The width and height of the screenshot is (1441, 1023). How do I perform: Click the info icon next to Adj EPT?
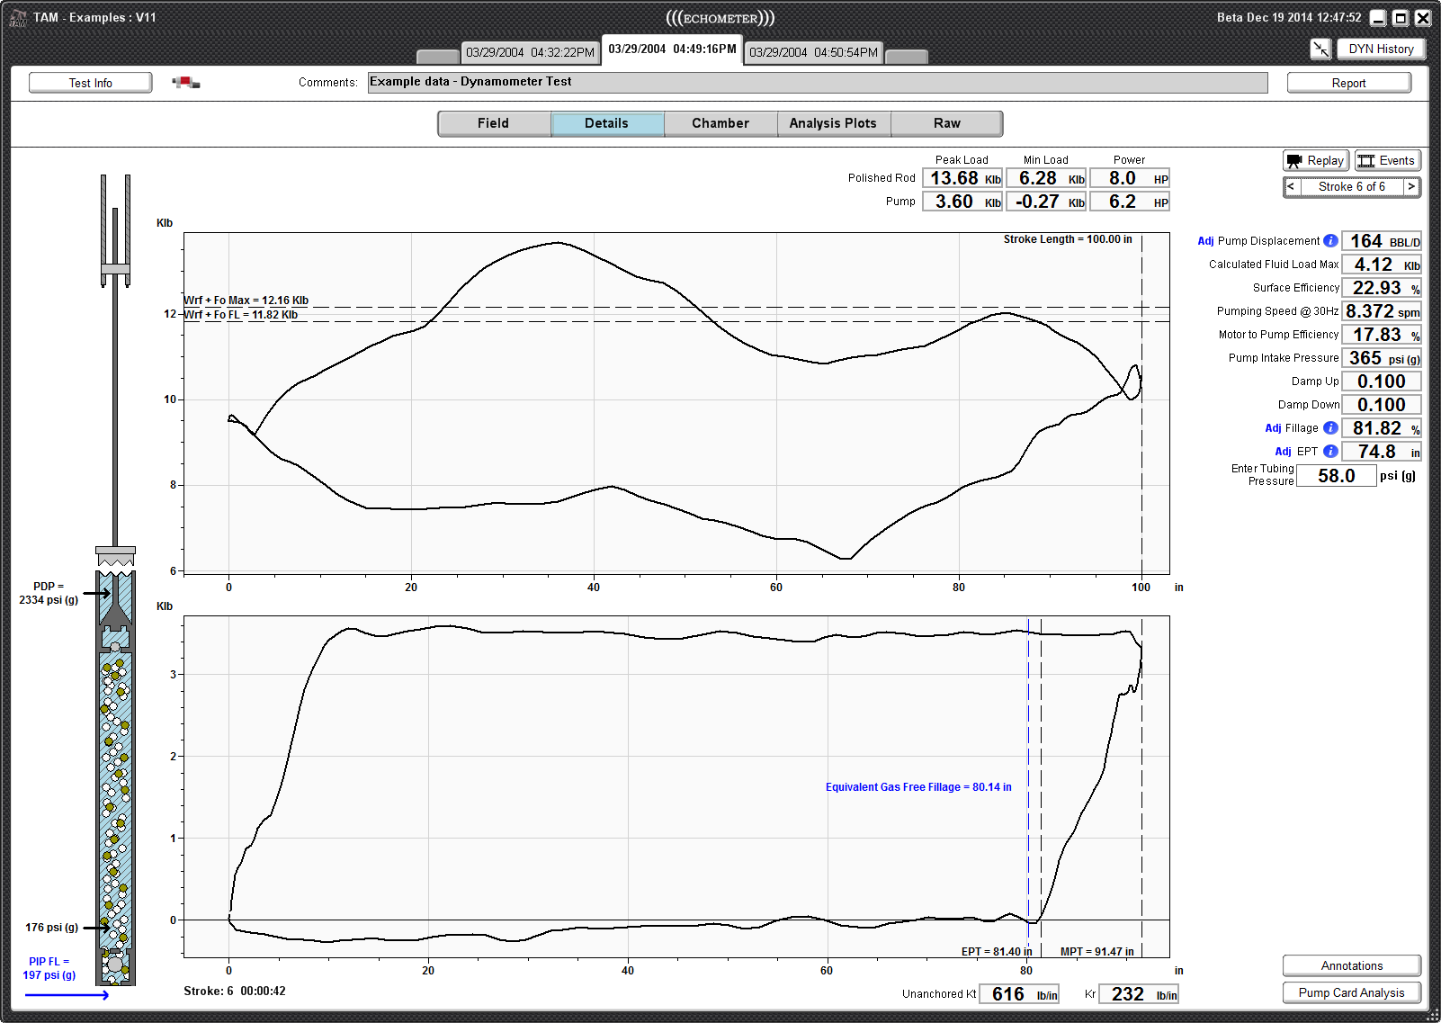pos(1329,451)
